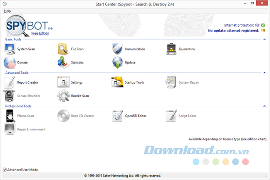Open the Settings tool icon

click(63, 82)
